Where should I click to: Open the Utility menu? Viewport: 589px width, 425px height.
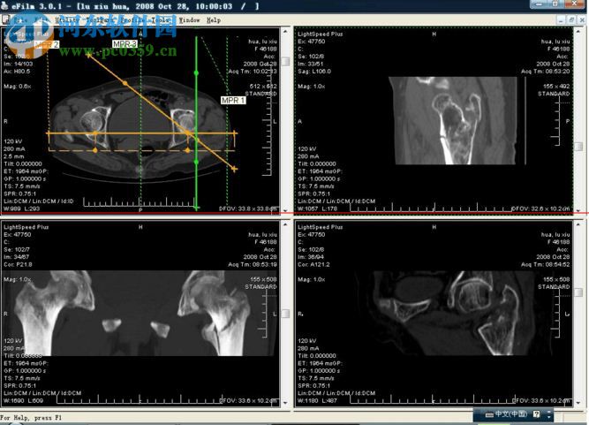point(68,20)
